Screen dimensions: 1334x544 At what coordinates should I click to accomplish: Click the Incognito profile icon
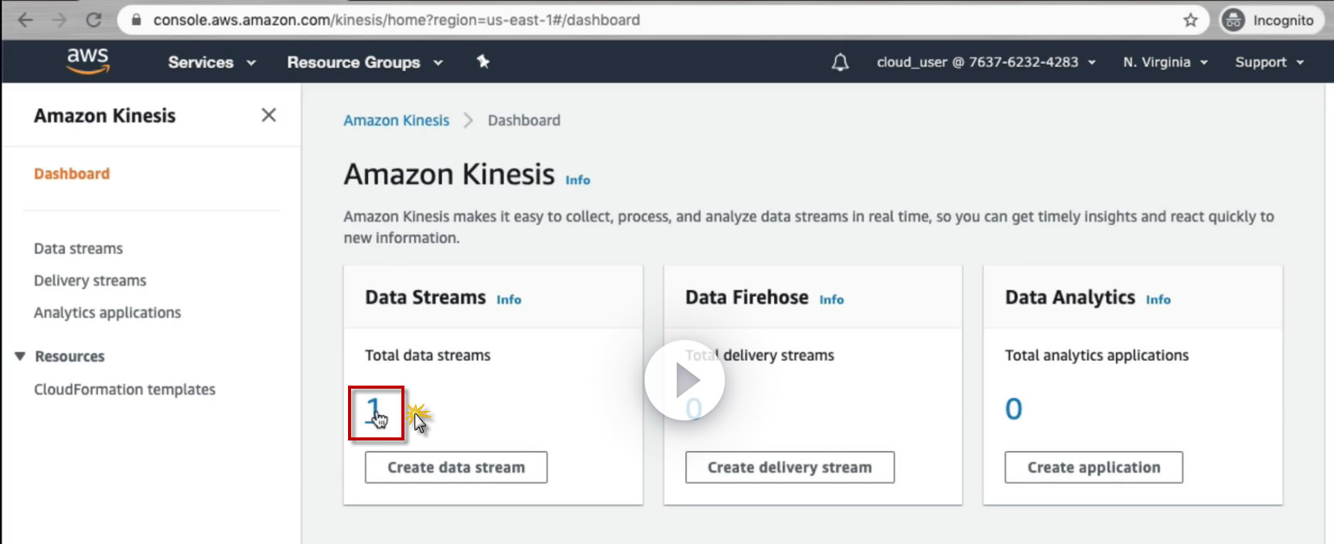tap(1233, 20)
